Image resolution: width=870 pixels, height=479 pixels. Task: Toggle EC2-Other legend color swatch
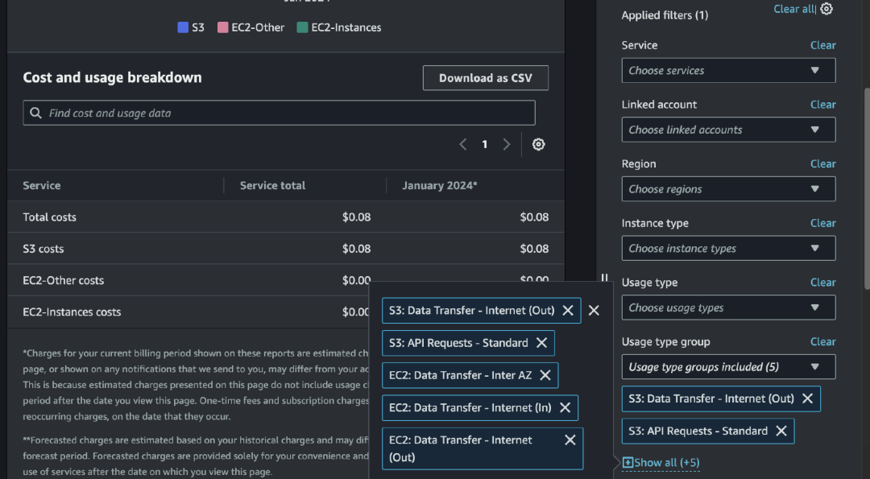222,27
